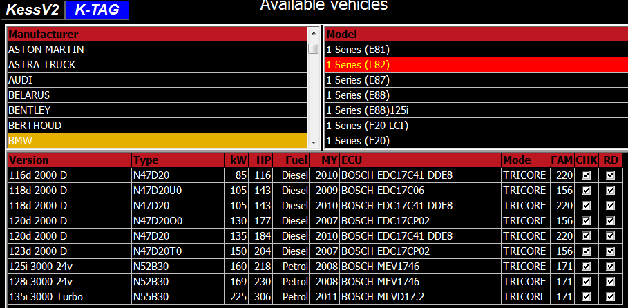
Task: Select model 1 Series (E87)
Action: click(477, 80)
